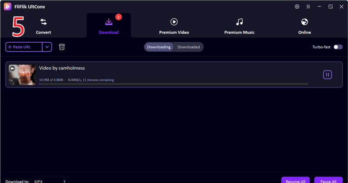Open the settings gear icon
This screenshot has height=183, width=348.
coord(297,7)
